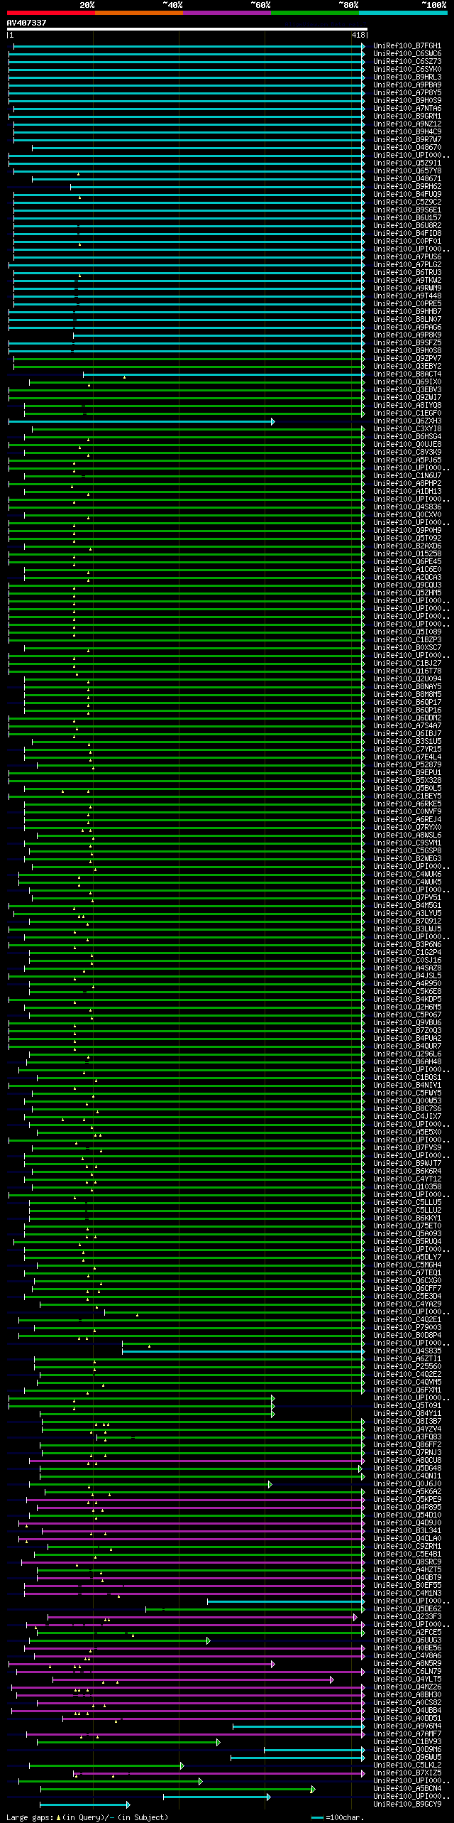Screen dimensions: 454x1823
Task: Open UniRef100_Q5KPE9 hit
Action: point(407,1500)
